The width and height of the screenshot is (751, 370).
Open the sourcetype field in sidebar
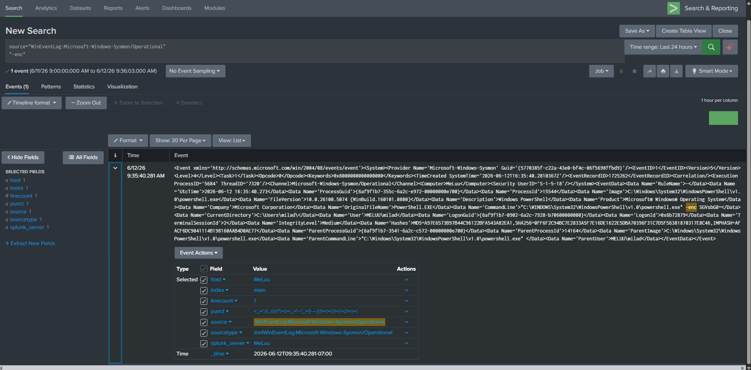[24, 220]
